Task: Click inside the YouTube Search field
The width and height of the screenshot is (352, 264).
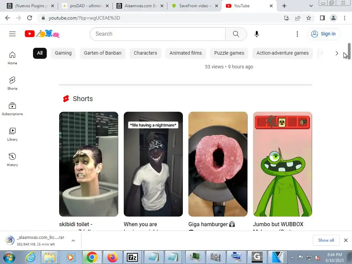Action: (x=158, y=34)
